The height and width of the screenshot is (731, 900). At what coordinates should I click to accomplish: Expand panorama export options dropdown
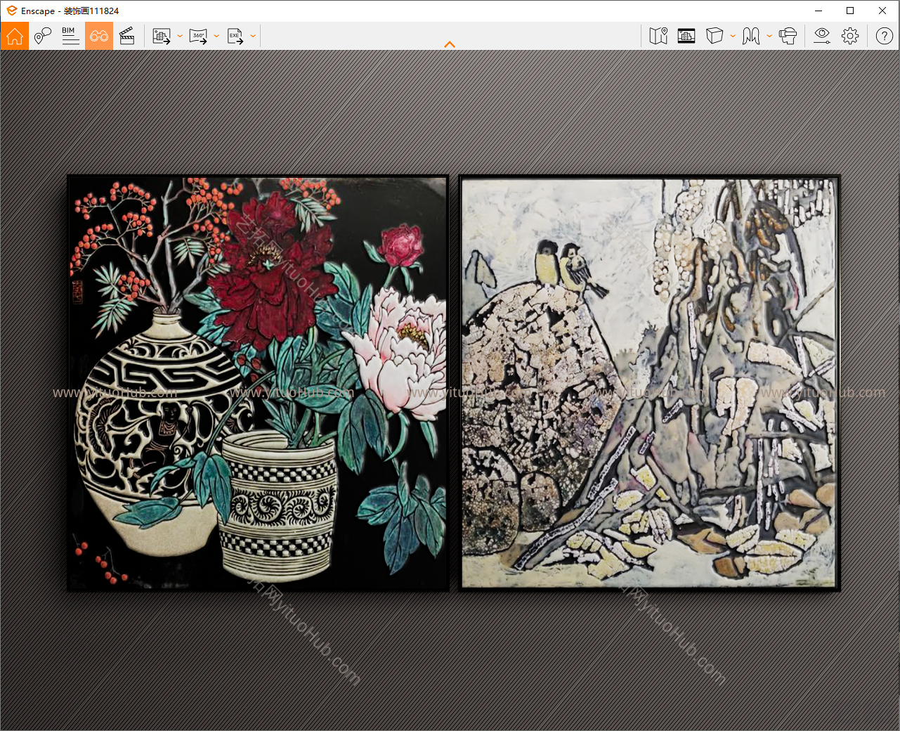click(216, 36)
